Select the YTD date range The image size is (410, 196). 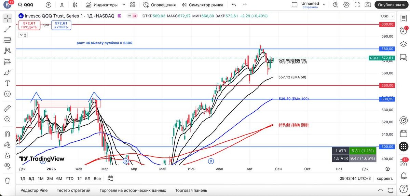click(70, 179)
